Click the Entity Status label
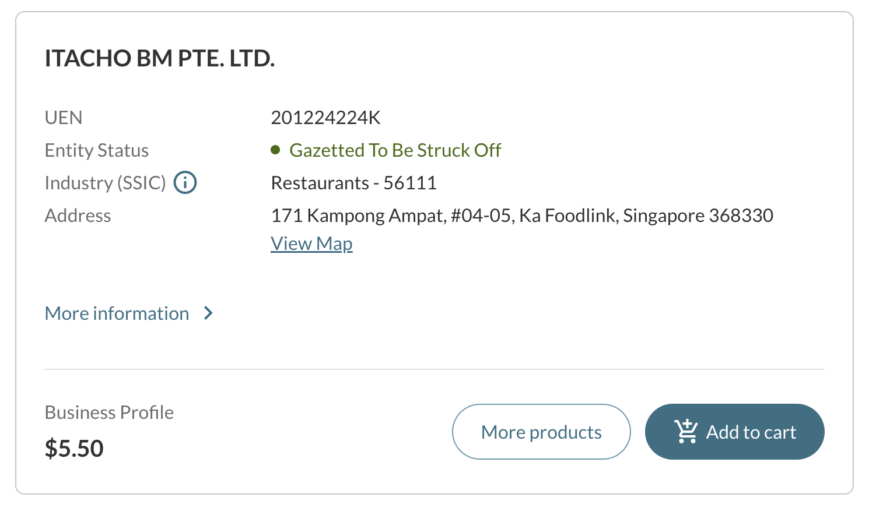869x508 pixels. click(x=96, y=150)
